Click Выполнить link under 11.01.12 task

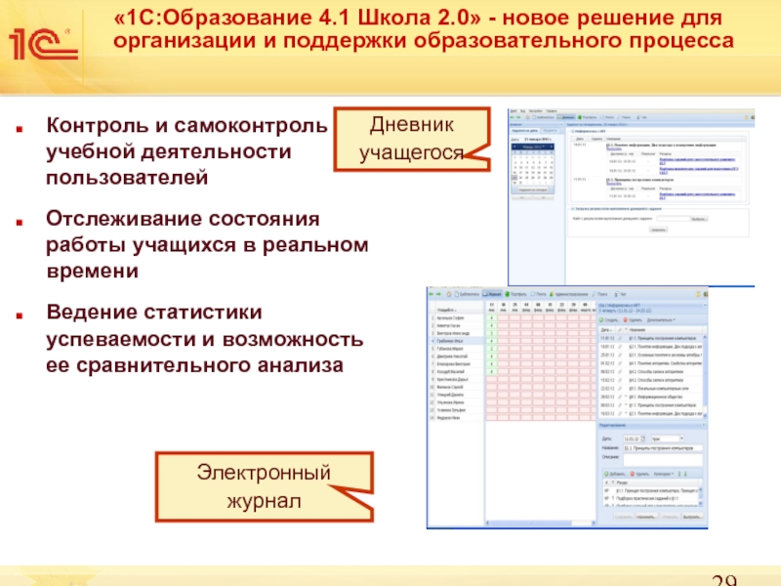(x=614, y=184)
